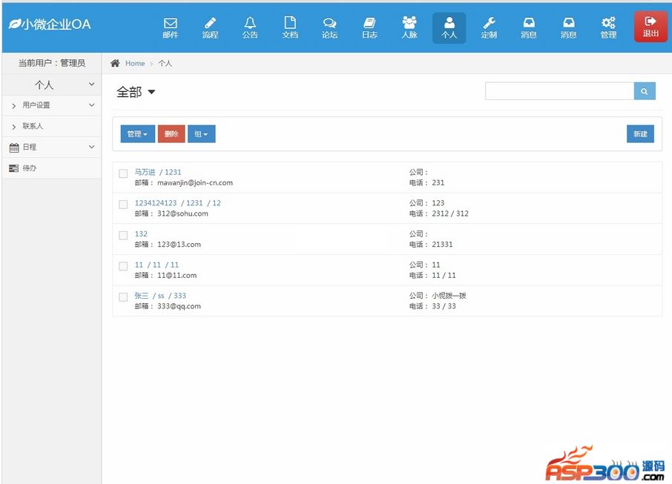Open the 邮件 mail module
Viewport: 672px width, 484px height.
coord(170,28)
